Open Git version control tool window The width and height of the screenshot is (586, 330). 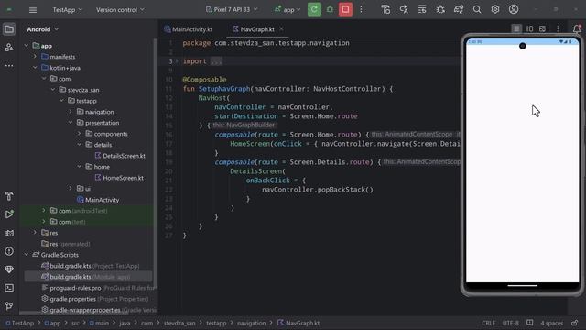coord(9,305)
